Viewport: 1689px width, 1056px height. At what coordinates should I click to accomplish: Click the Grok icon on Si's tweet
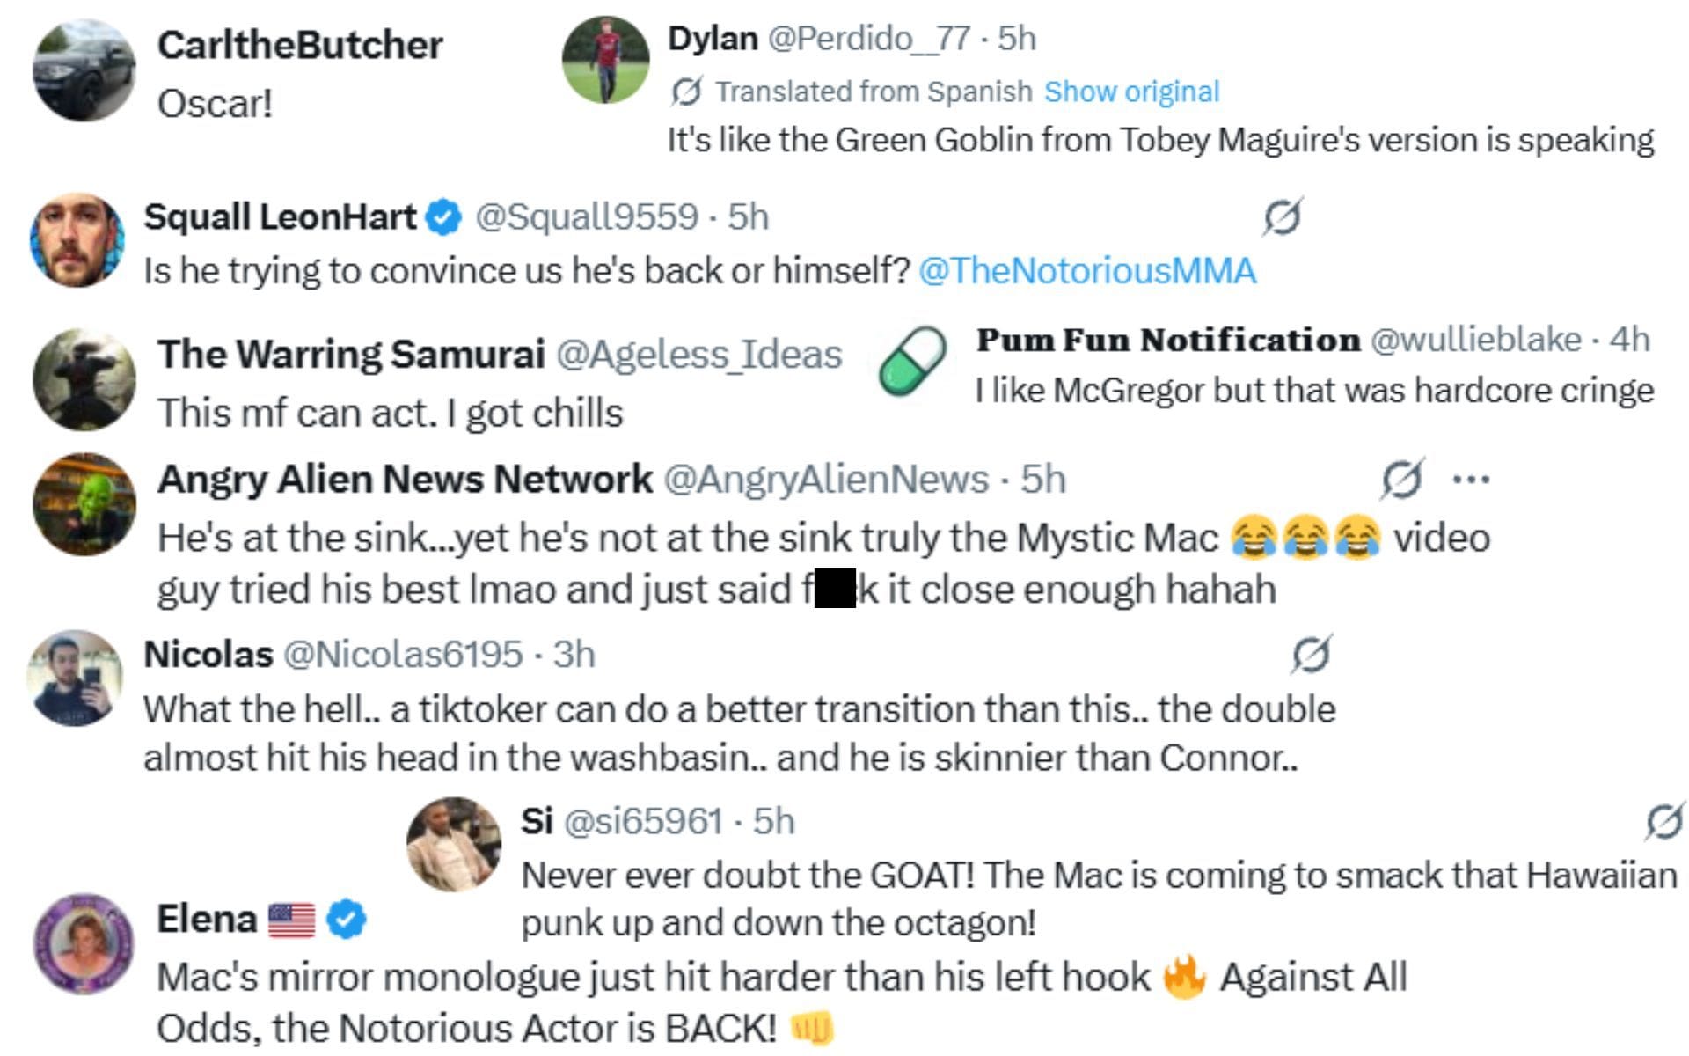click(1664, 821)
